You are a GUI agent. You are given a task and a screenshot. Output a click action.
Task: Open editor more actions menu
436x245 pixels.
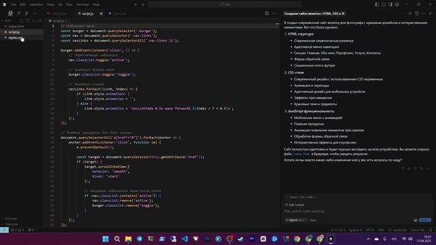pos(274,14)
